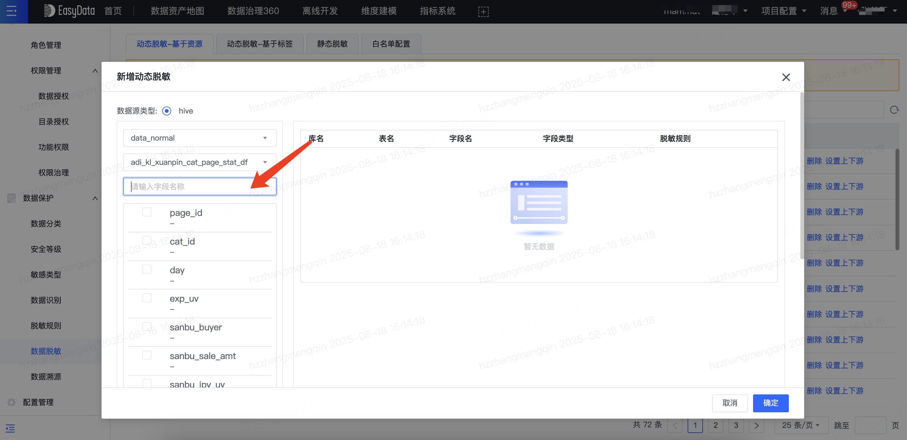Click the collapse sidebar icon at bottom-left
The width and height of the screenshot is (907, 440).
[x=10, y=428]
